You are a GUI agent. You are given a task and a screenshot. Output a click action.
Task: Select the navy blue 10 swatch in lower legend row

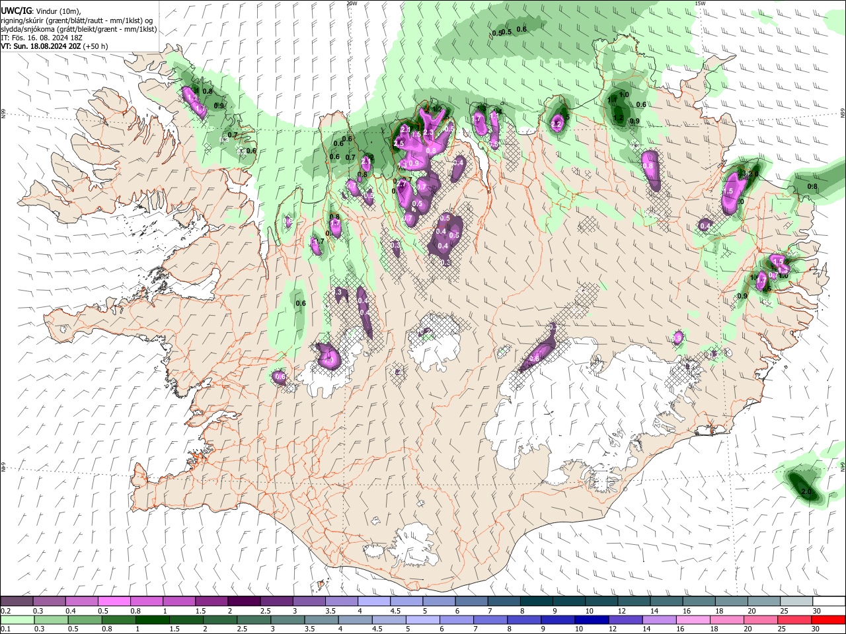pos(591,619)
